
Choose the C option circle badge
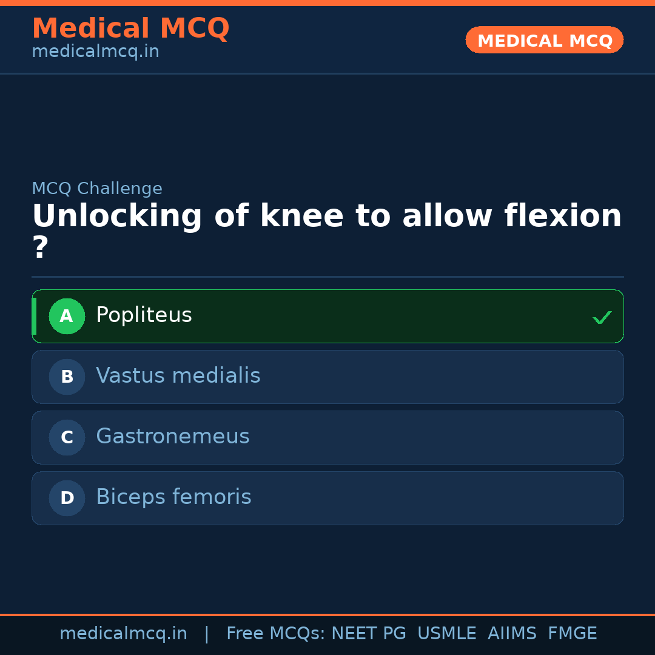click(67, 437)
